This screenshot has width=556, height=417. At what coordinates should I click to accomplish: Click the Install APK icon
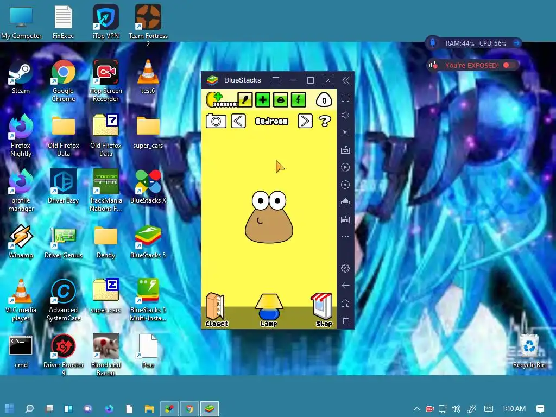click(345, 219)
